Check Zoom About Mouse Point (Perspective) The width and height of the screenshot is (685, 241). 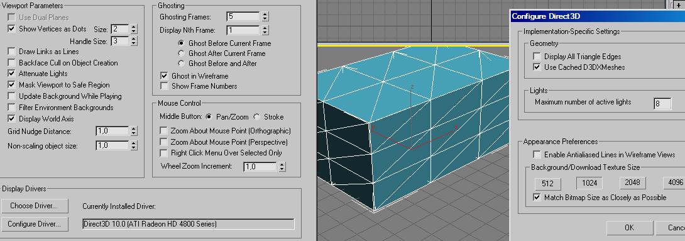pyautogui.click(x=163, y=142)
